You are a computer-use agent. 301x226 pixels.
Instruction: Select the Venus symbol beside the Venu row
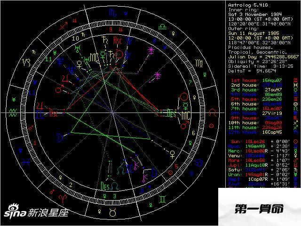coord(295,155)
